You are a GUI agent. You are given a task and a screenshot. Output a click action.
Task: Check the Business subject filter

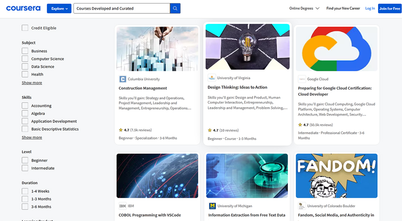(25, 51)
